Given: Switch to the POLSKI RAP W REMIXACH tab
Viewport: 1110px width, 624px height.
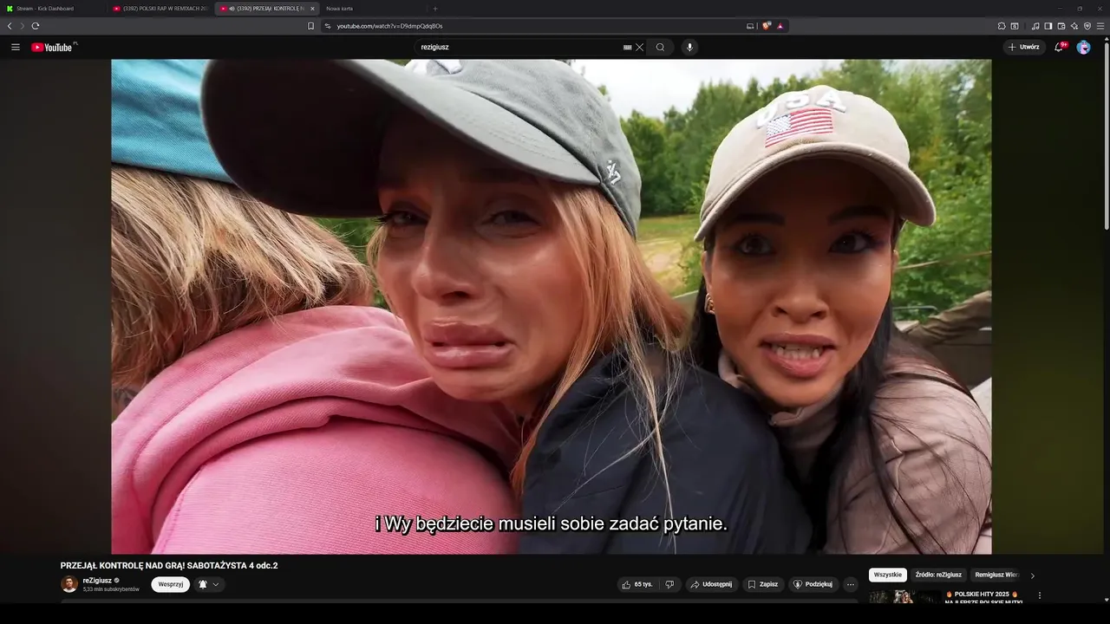Looking at the screenshot, I should (160, 9).
